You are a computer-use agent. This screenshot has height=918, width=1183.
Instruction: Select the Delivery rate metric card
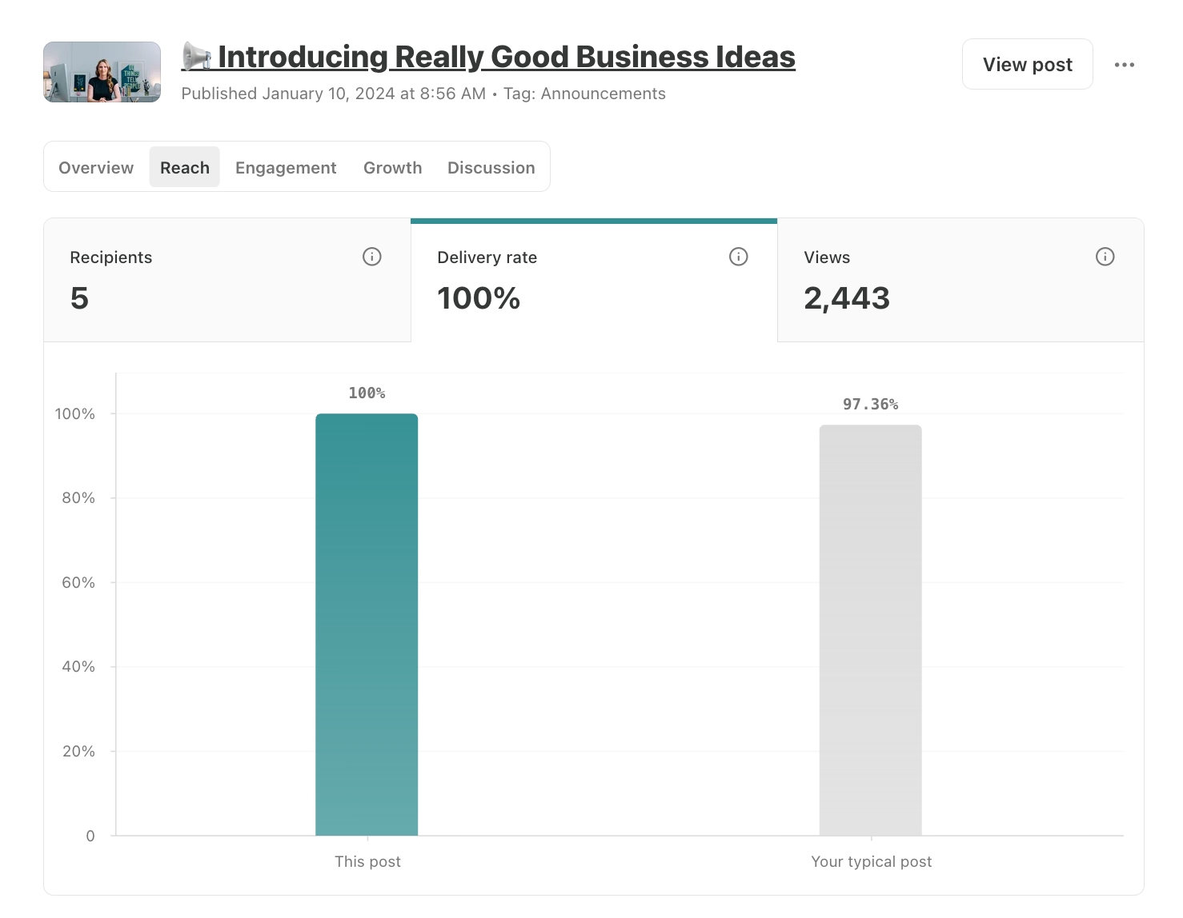point(594,280)
